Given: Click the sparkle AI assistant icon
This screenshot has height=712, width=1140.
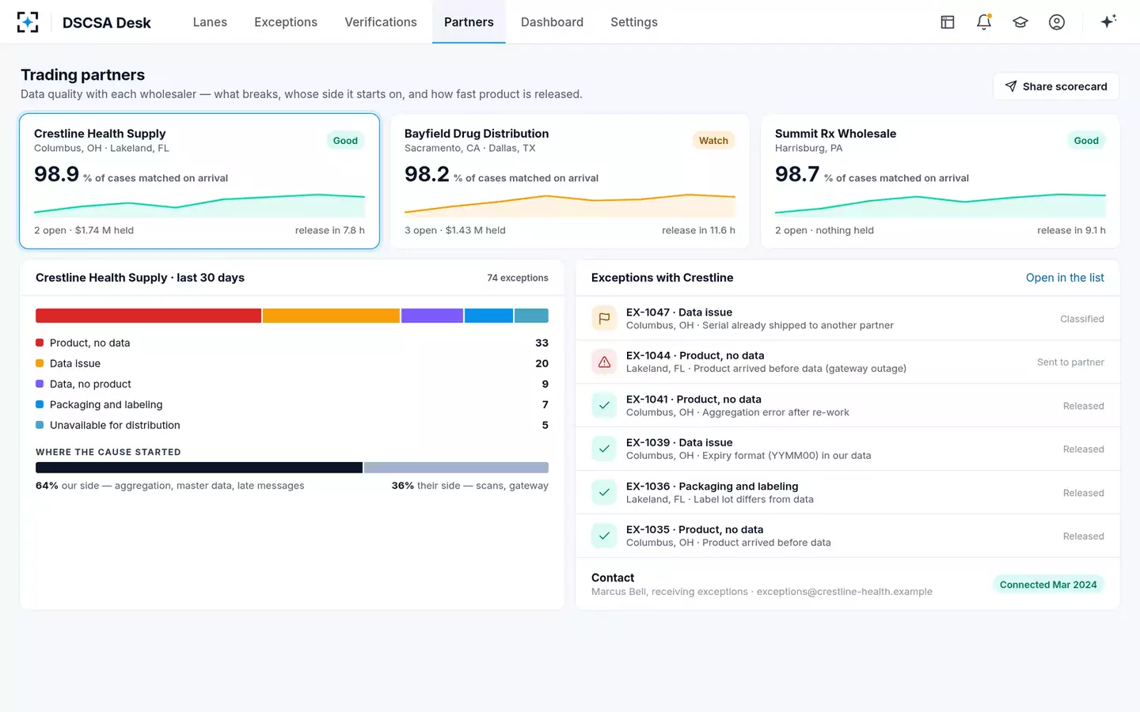Looking at the screenshot, I should [1108, 21].
